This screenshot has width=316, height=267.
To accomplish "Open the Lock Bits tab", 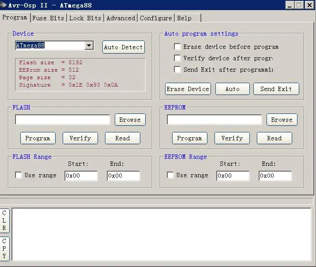I will tap(85, 18).
